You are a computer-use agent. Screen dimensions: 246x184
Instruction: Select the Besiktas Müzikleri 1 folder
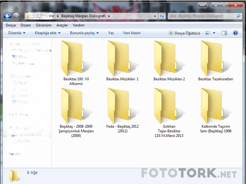click(122, 61)
